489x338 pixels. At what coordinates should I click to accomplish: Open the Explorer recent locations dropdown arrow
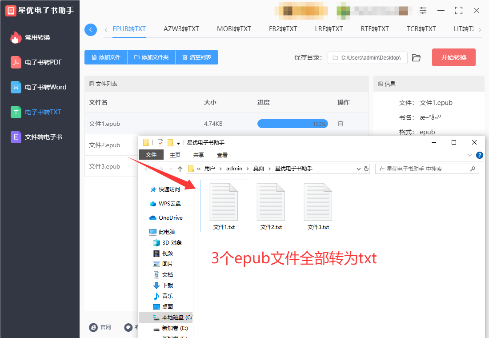(x=171, y=169)
